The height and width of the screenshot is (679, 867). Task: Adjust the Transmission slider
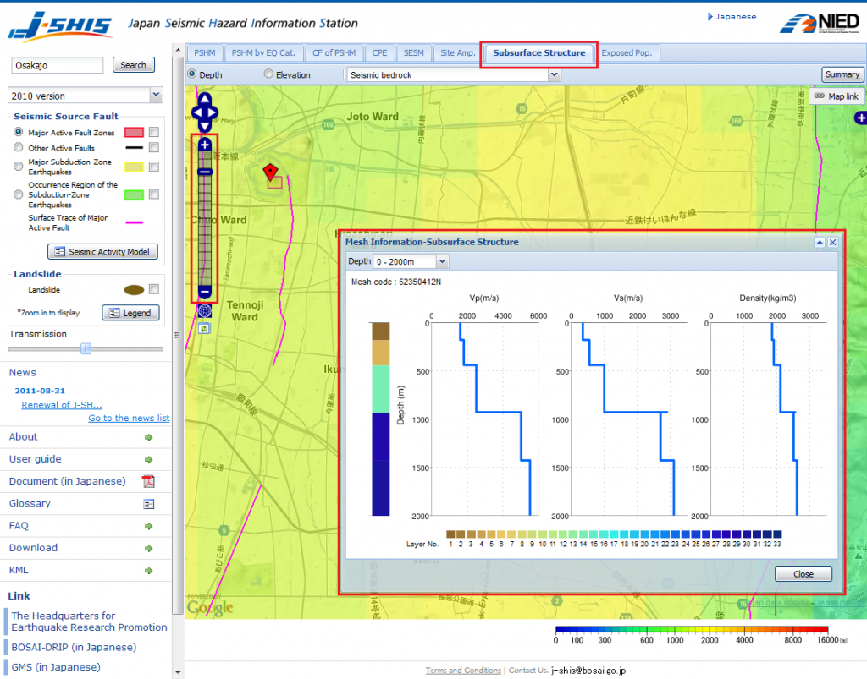click(x=87, y=348)
